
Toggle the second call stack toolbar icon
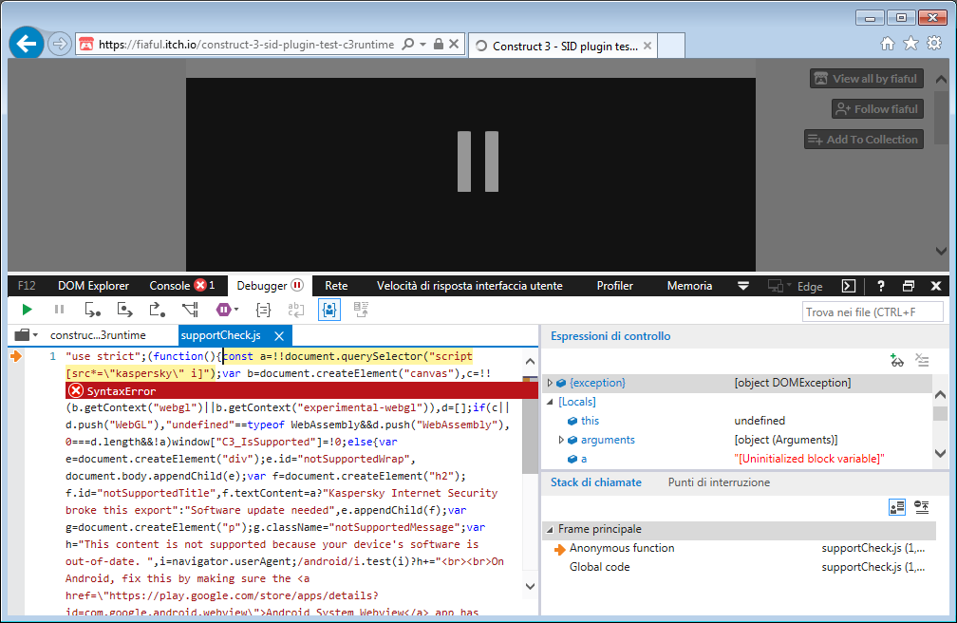(x=922, y=507)
